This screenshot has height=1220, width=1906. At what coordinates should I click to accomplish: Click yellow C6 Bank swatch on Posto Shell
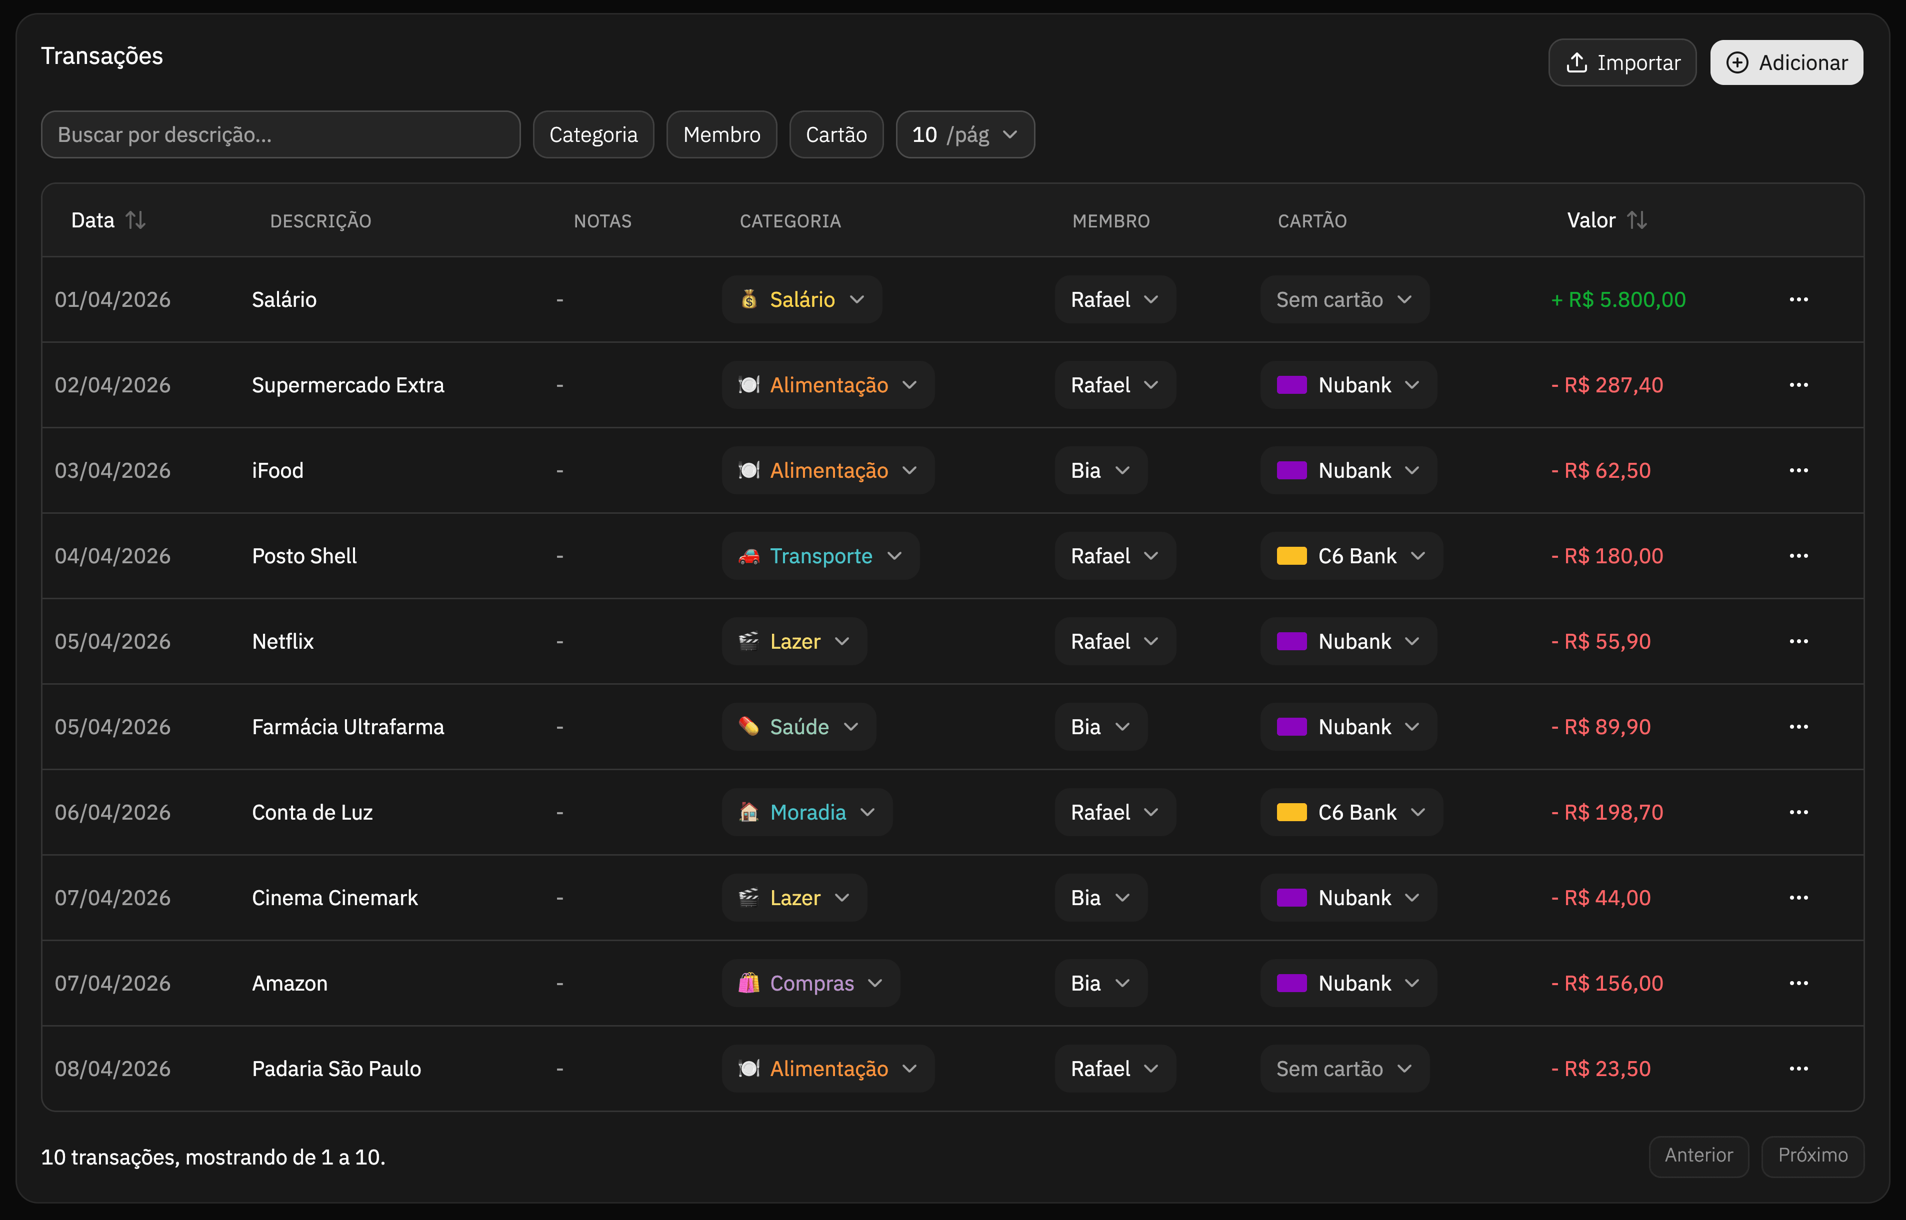(1291, 556)
